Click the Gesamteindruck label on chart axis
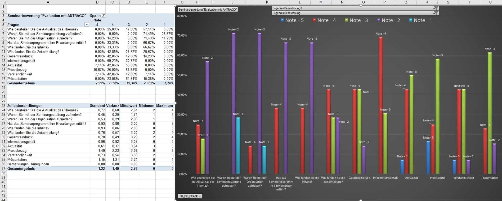Viewport: 502px width, 201px height. pyautogui.click(x=359, y=178)
